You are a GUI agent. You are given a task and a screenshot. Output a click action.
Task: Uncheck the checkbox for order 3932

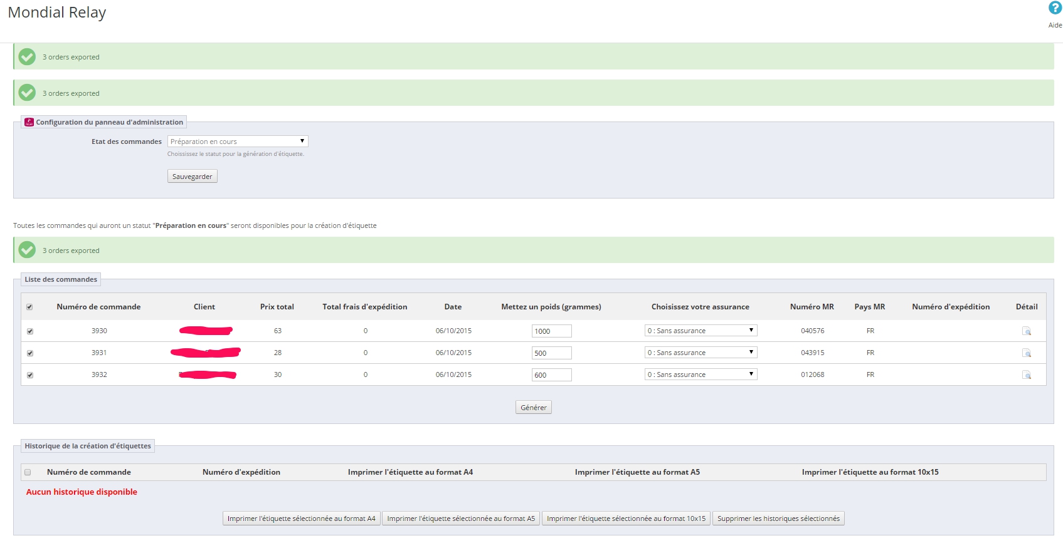29,375
